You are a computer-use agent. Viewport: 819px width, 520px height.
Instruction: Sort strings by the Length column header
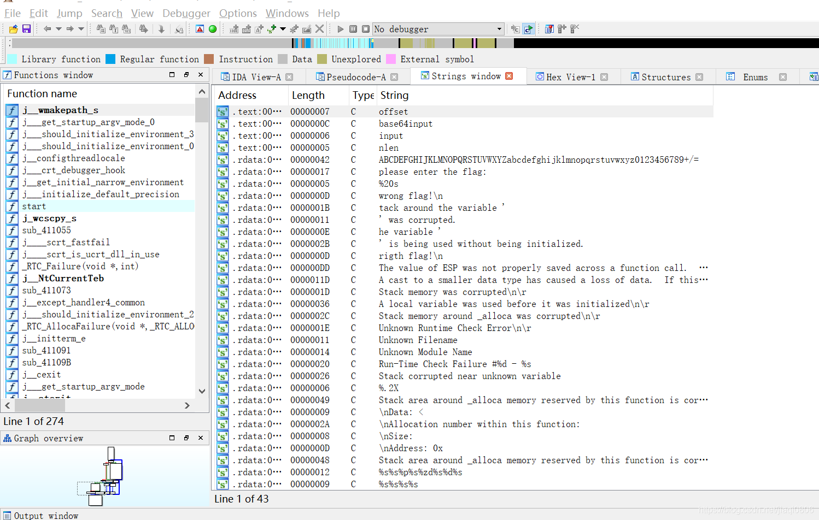pyautogui.click(x=319, y=95)
